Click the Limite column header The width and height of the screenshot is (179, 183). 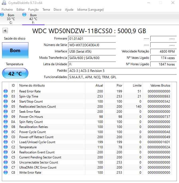(133, 85)
